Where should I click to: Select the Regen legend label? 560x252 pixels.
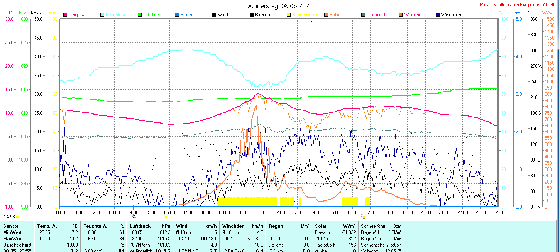[187, 15]
